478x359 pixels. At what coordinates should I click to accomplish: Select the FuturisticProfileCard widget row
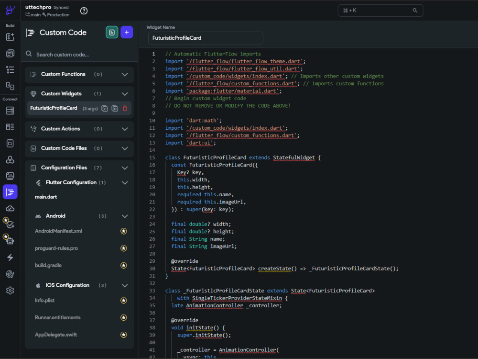(x=79, y=108)
